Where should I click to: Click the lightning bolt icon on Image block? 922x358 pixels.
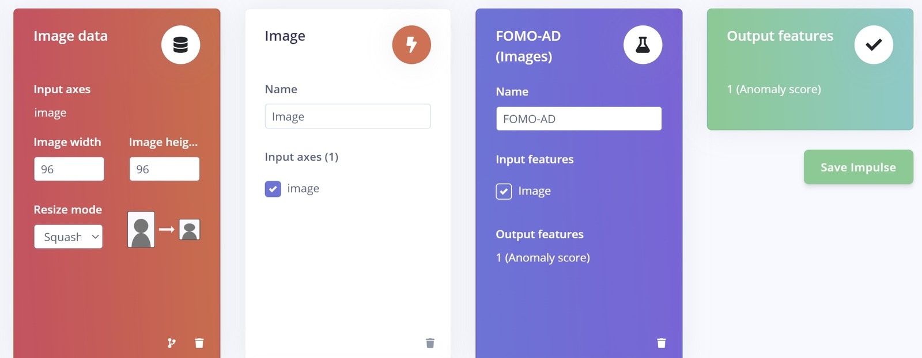pos(411,45)
